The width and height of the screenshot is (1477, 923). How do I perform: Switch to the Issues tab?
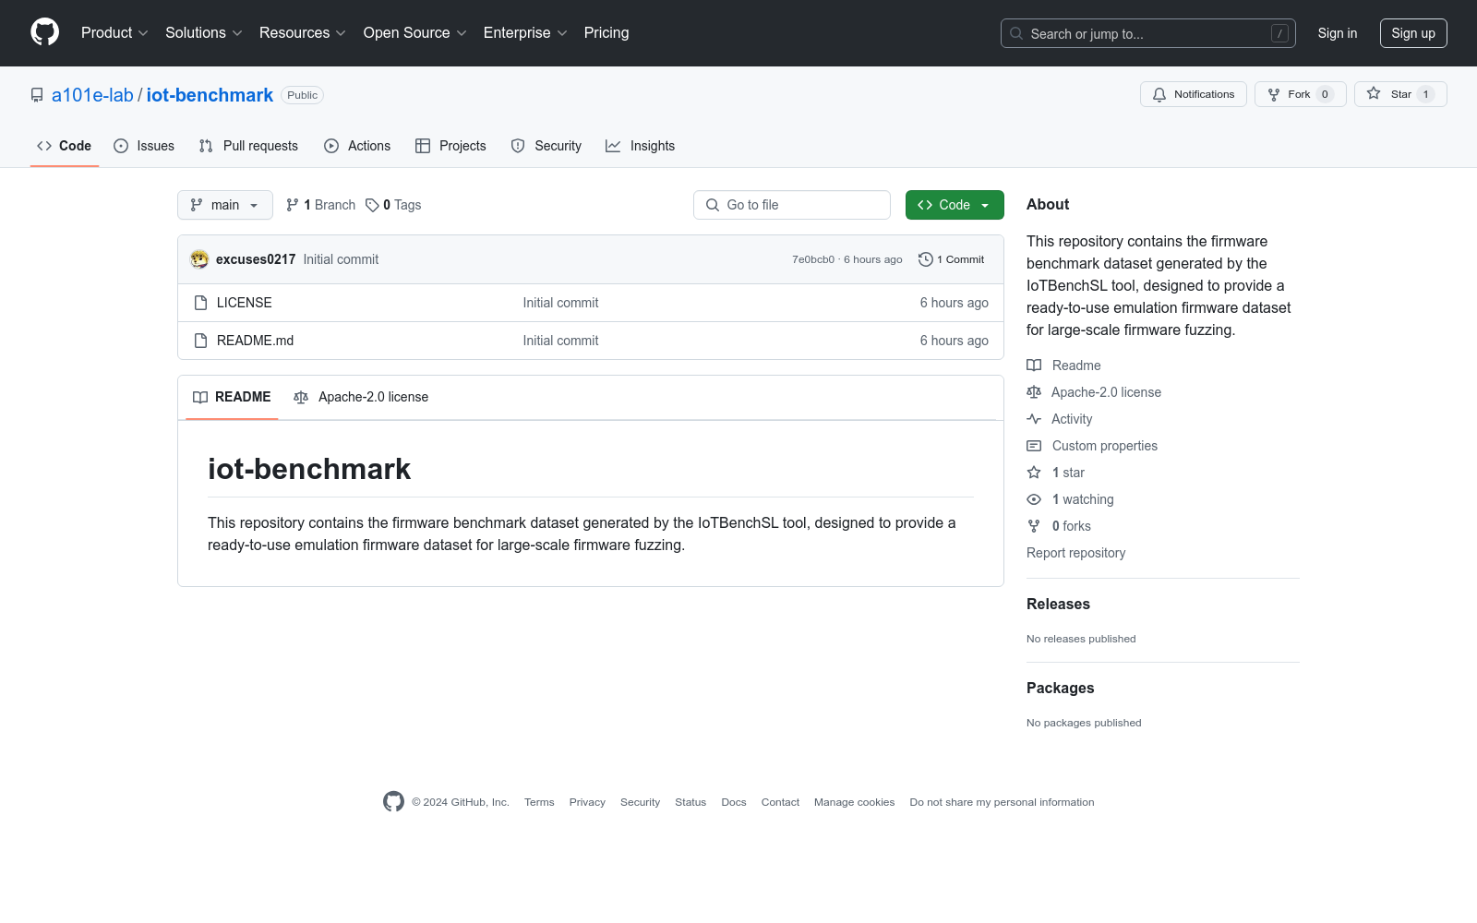(x=144, y=146)
